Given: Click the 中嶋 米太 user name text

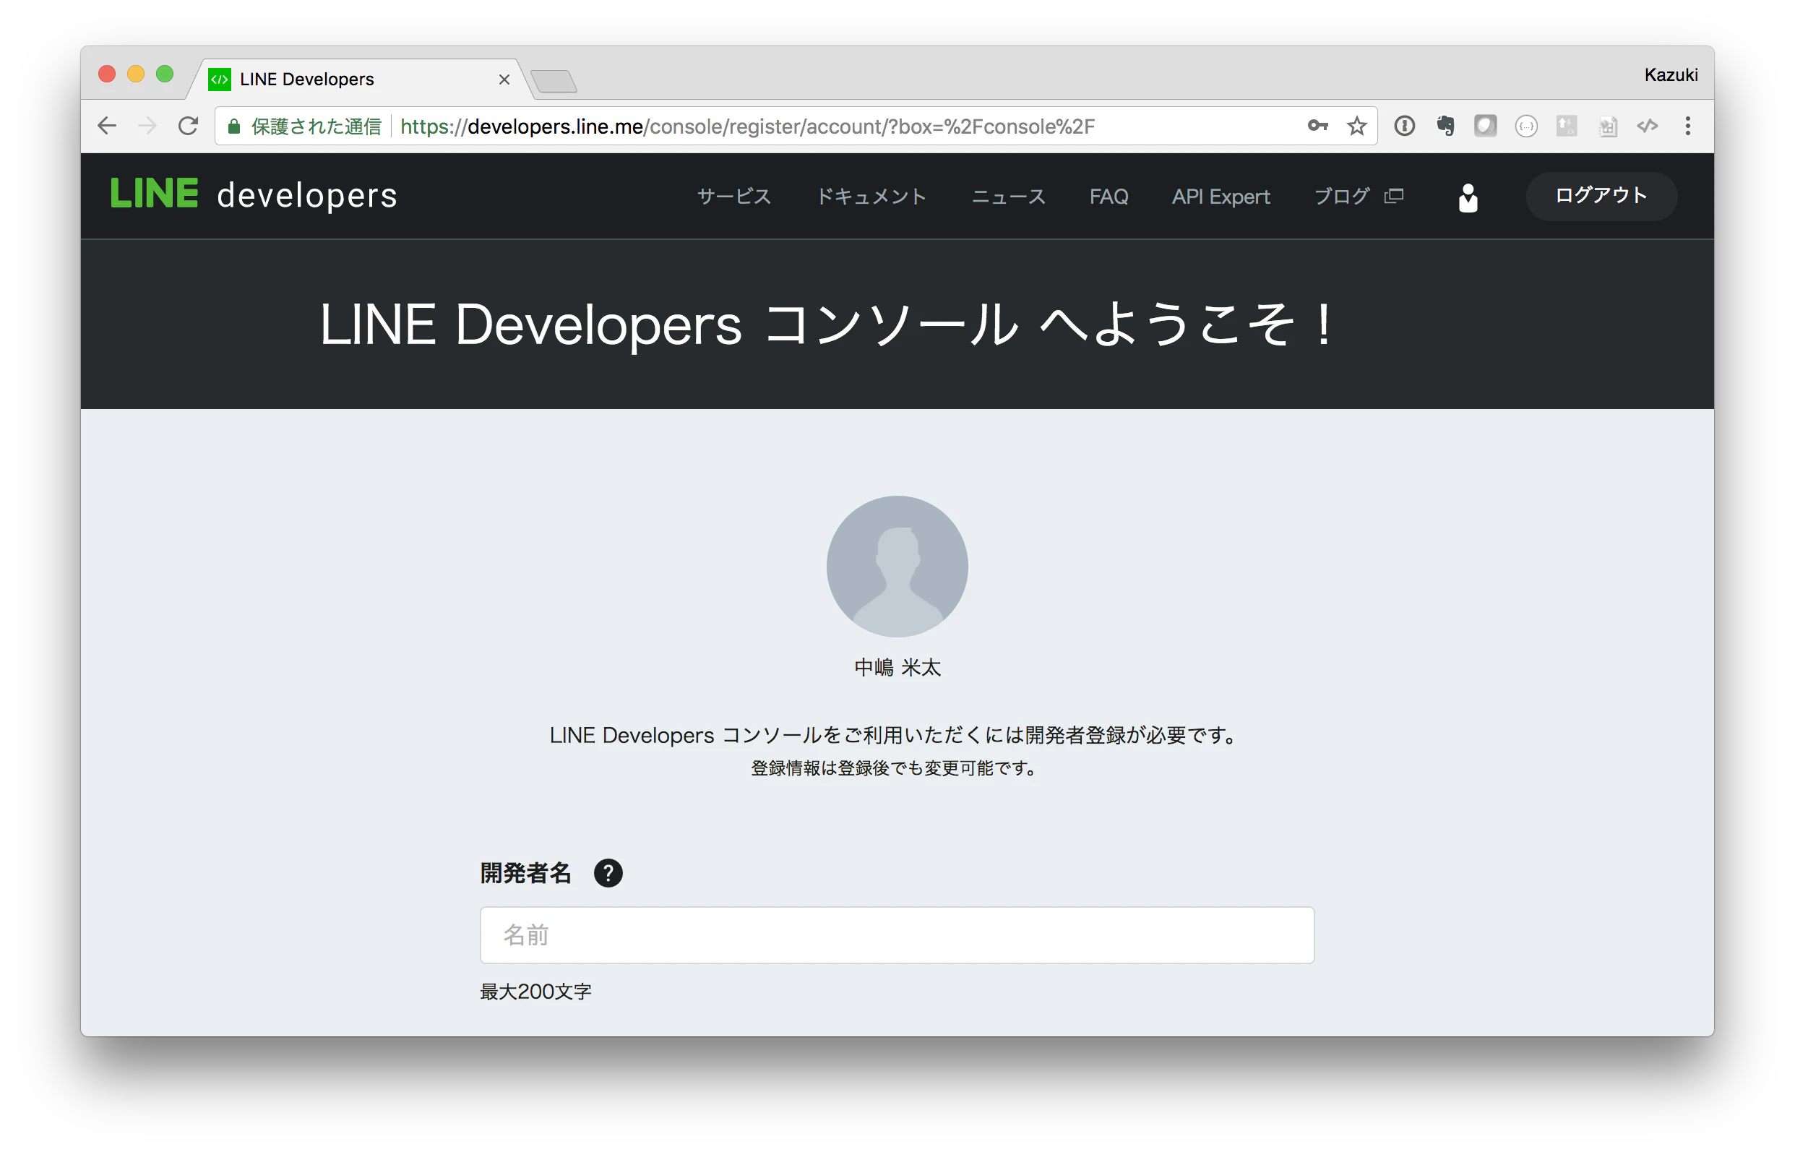Looking at the screenshot, I should point(897,667).
